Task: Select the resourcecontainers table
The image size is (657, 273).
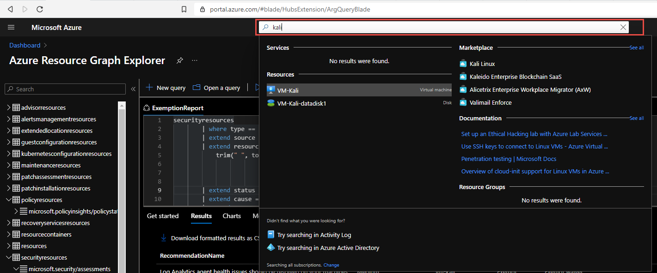Action: (46, 234)
